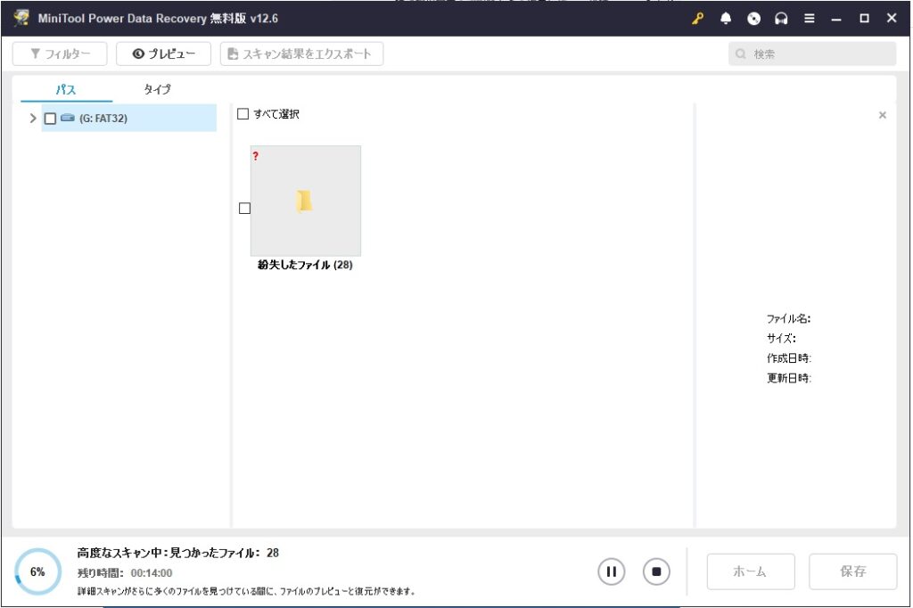913x608 pixels.
Task: Expand the G: FAT32 tree node
Action: pyautogui.click(x=33, y=119)
